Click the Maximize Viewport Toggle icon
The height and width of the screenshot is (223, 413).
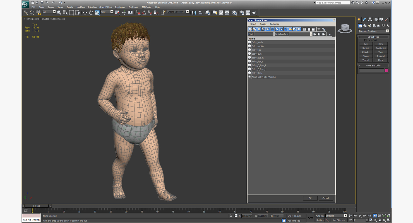[x=389, y=220]
